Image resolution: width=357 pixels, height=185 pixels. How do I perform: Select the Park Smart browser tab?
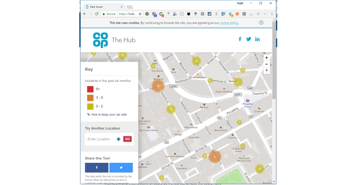pos(103,7)
